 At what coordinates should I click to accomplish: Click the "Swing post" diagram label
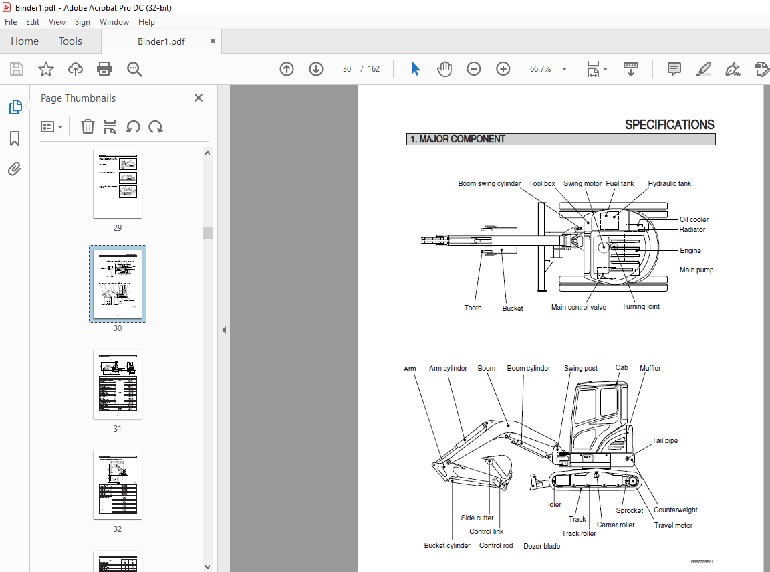point(580,368)
